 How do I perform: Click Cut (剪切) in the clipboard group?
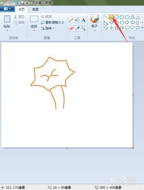click(x=19, y=17)
